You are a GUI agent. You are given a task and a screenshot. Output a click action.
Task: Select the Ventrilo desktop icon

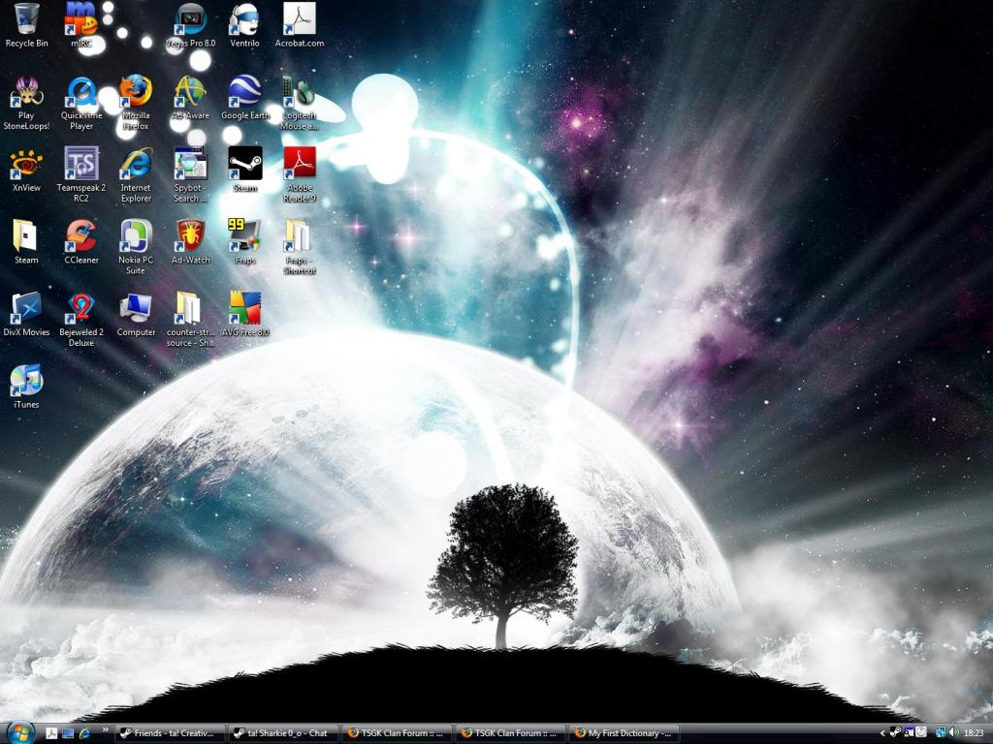[244, 19]
